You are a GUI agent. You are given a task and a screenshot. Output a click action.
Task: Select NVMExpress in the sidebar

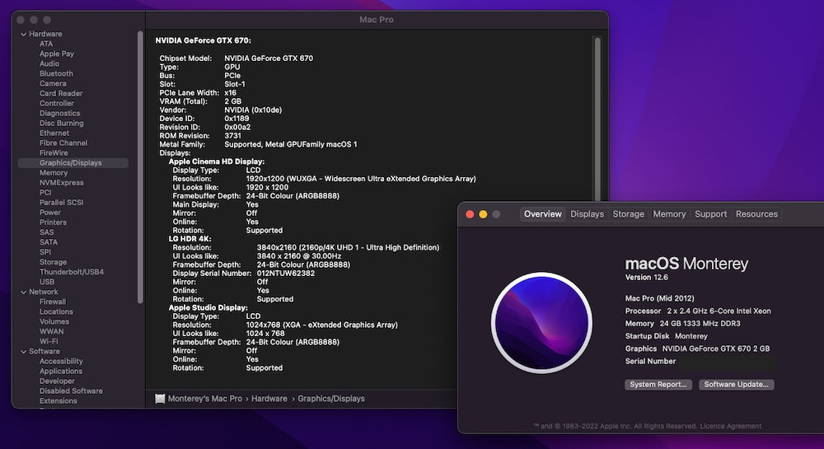pos(62,183)
